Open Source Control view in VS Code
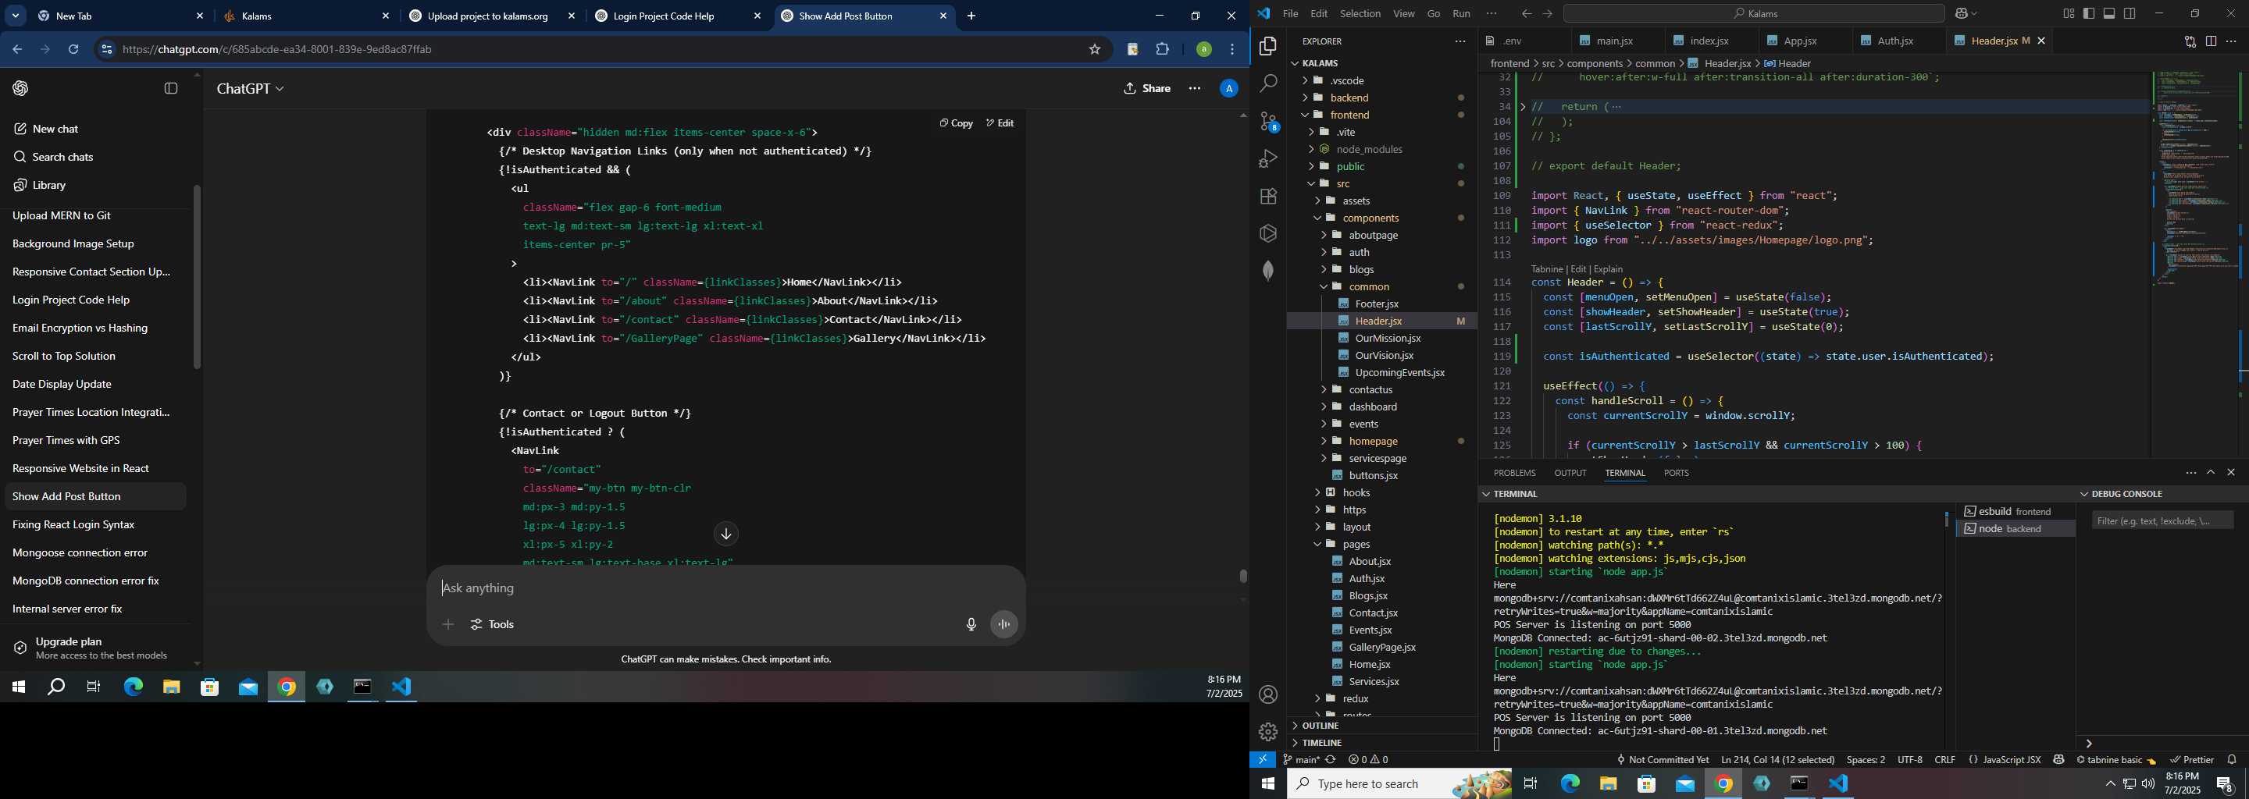The image size is (2249, 799). [1268, 121]
